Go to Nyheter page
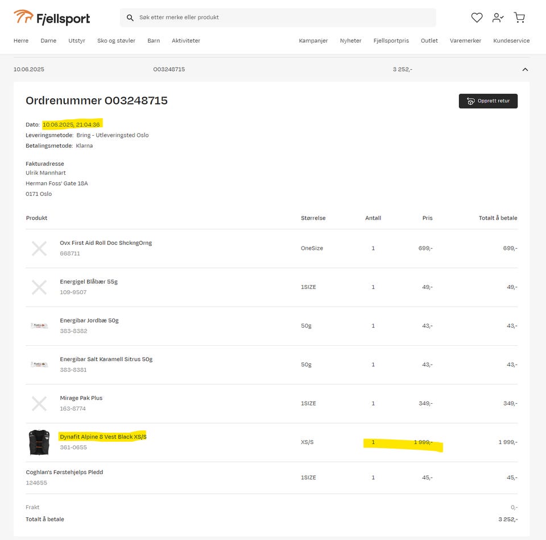Image resolution: width=546 pixels, height=540 pixels. pyautogui.click(x=351, y=41)
